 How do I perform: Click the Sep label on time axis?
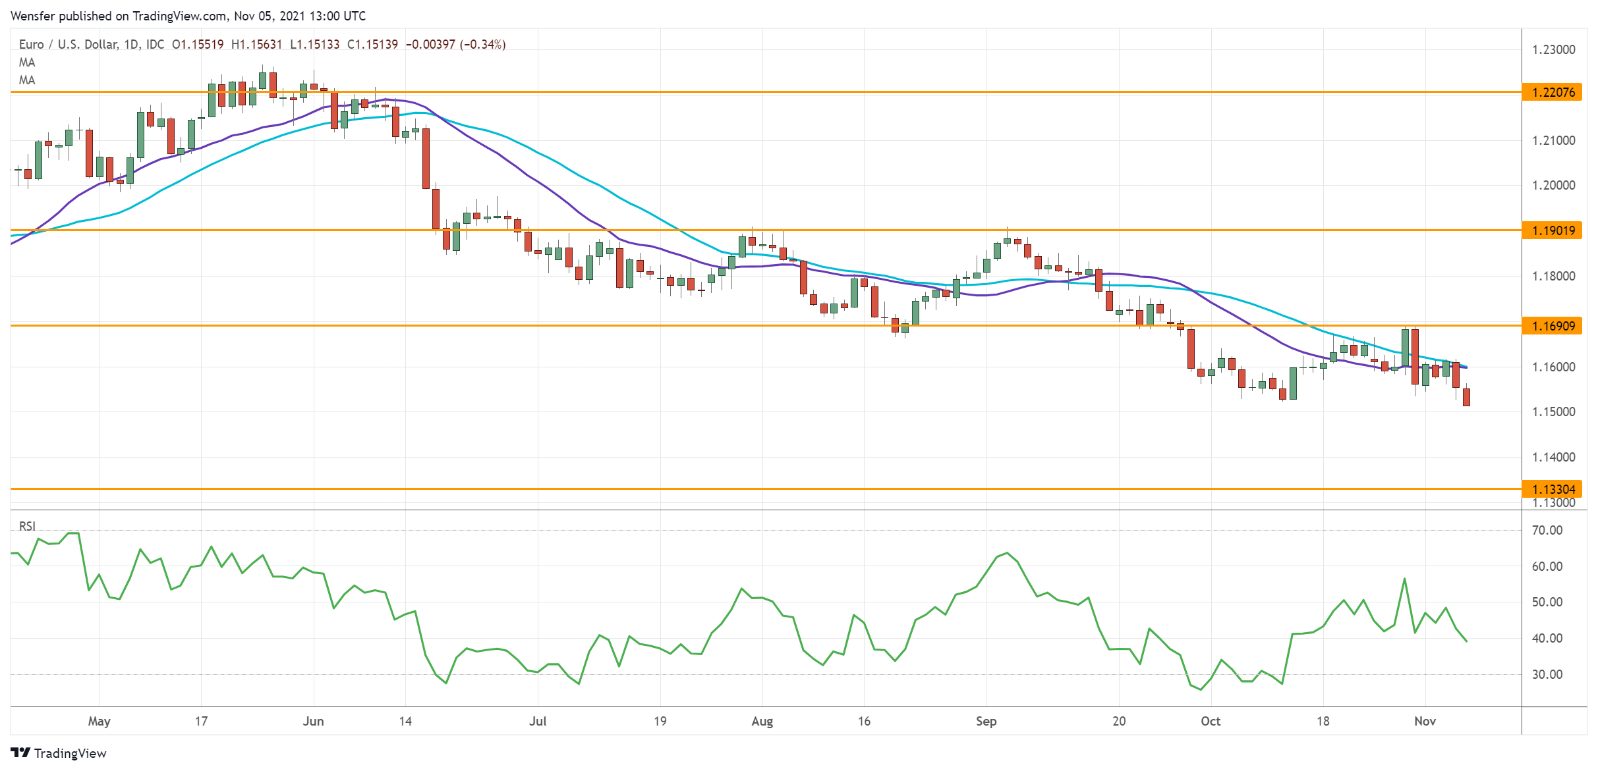point(986,721)
